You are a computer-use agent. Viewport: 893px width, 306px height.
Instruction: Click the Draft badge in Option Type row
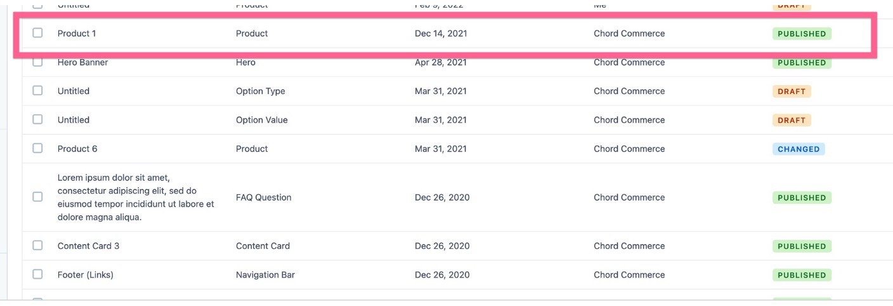[791, 91]
